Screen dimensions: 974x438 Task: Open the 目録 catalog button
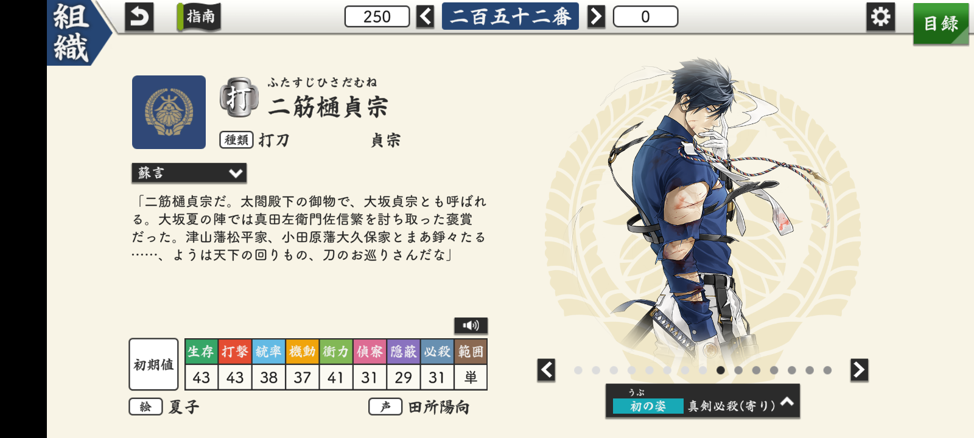coord(941,24)
